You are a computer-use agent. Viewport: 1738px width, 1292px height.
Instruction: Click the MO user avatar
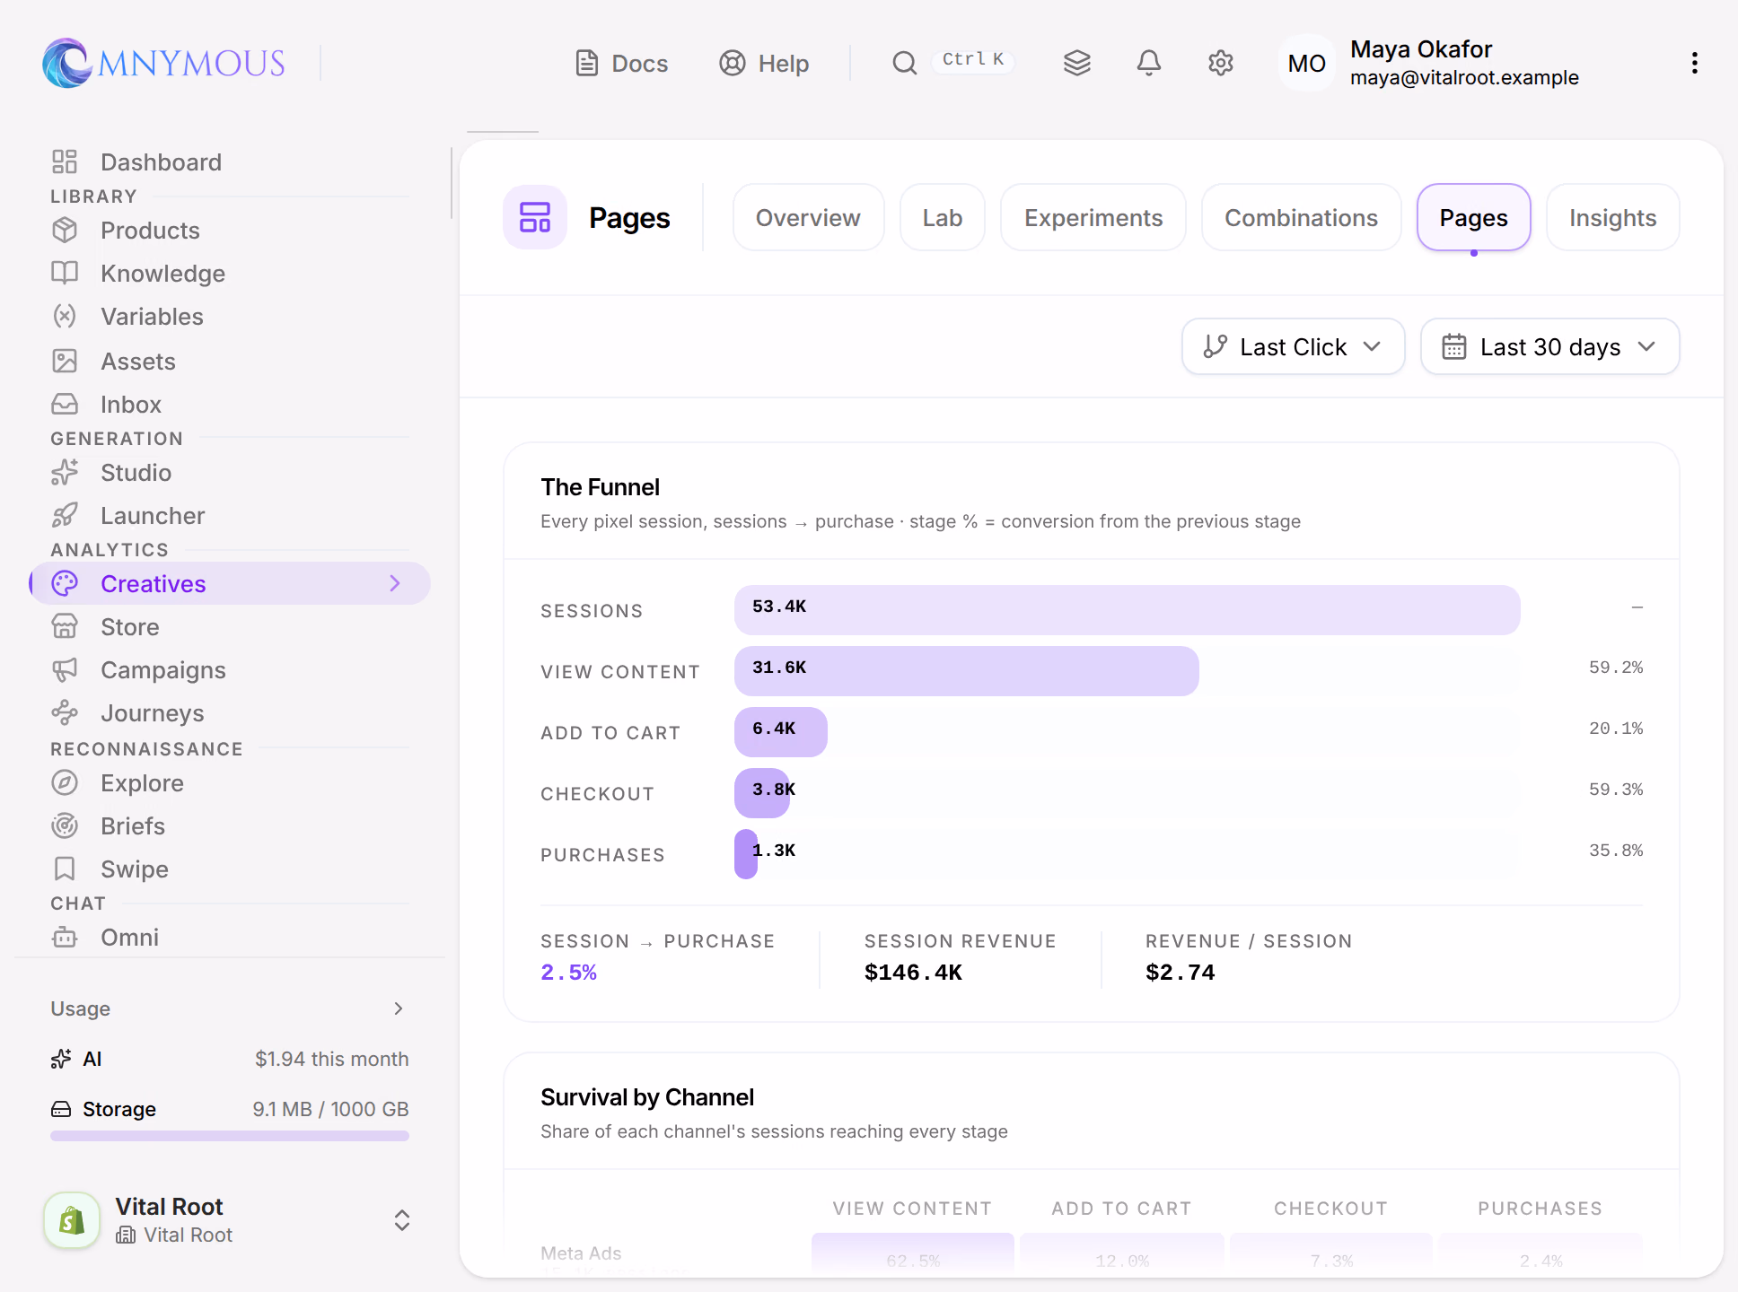pyautogui.click(x=1307, y=63)
